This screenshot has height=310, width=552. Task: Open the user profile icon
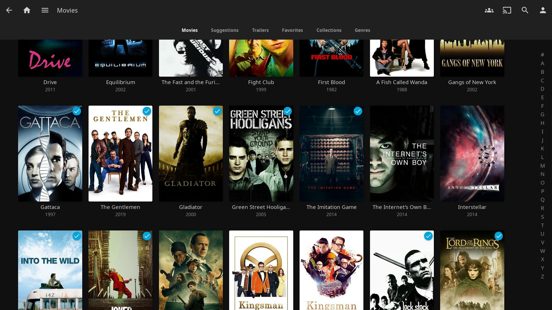pos(543,10)
